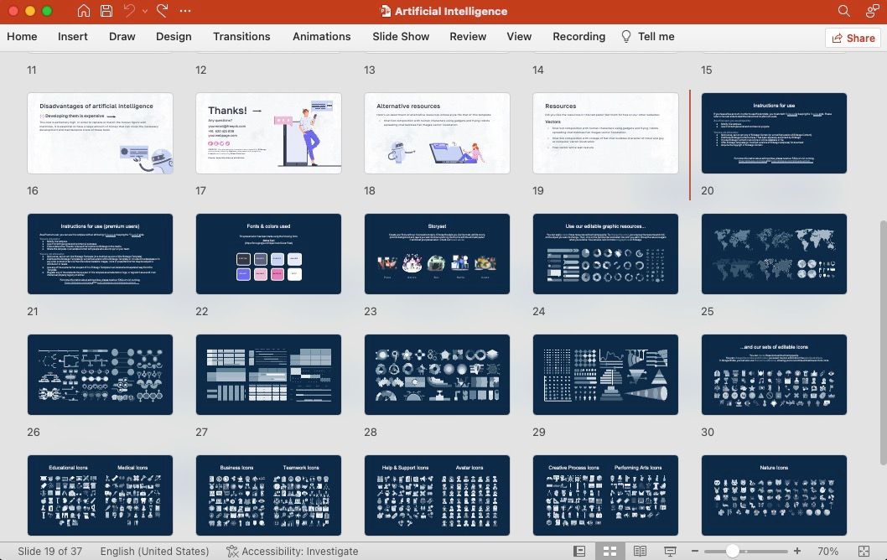Open the Transitions tab
The image size is (887, 560).
(241, 37)
